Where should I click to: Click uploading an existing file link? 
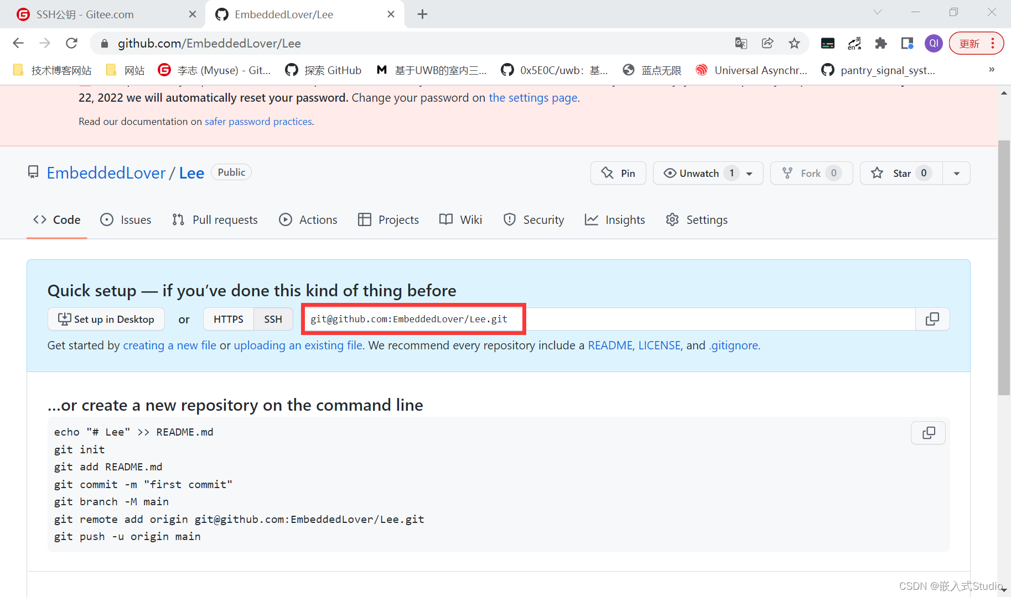tap(298, 345)
